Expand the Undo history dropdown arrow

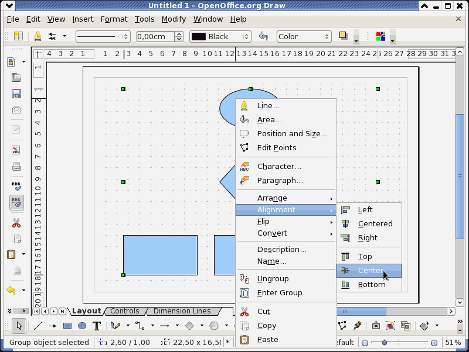point(23,290)
